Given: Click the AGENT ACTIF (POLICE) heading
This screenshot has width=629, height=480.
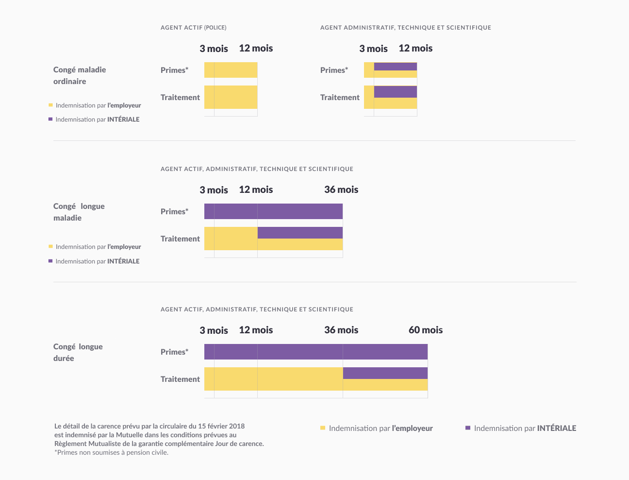Looking at the screenshot, I should [x=193, y=28].
